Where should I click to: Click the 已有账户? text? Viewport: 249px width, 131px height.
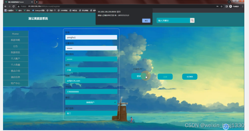(138, 69)
